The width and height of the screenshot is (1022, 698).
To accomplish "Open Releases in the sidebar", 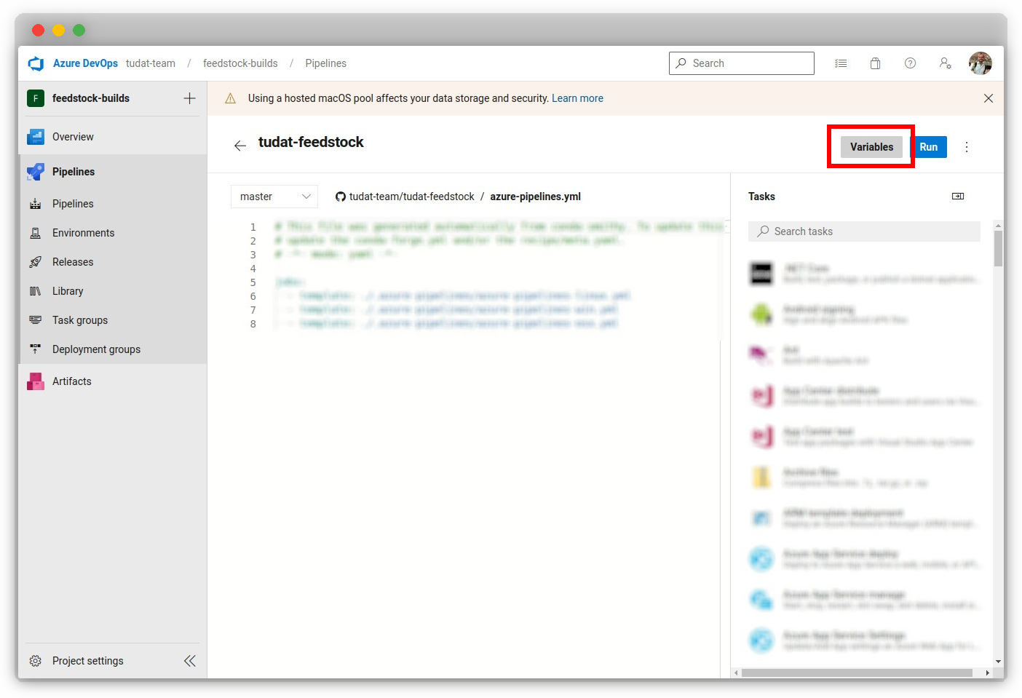I will (112, 262).
